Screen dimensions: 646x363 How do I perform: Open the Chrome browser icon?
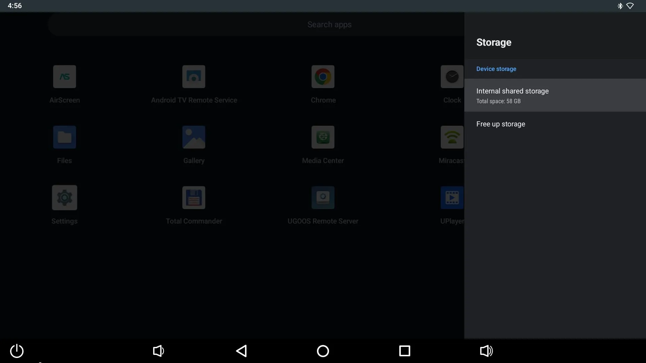click(x=323, y=77)
